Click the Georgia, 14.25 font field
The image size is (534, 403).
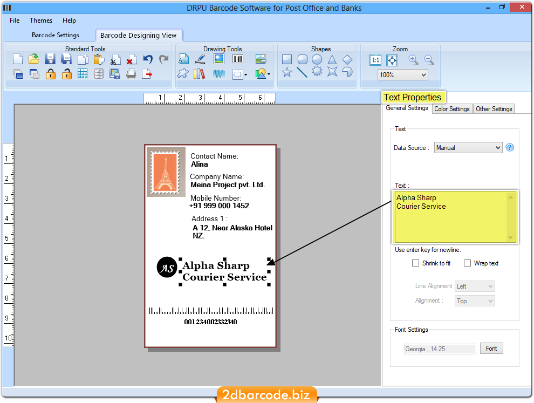440,349
